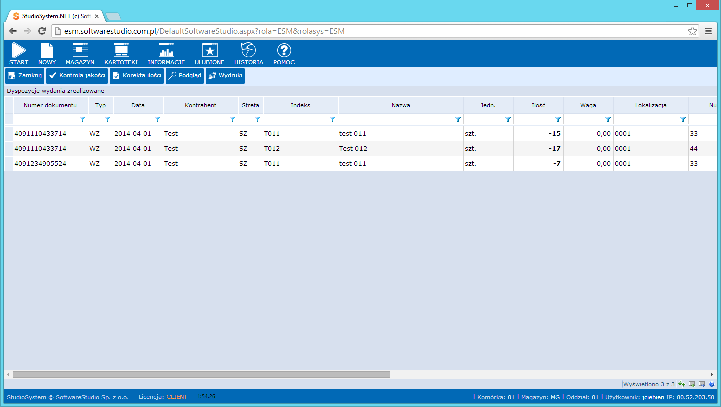Click quantity value -15
The image size is (721, 407).
point(556,134)
